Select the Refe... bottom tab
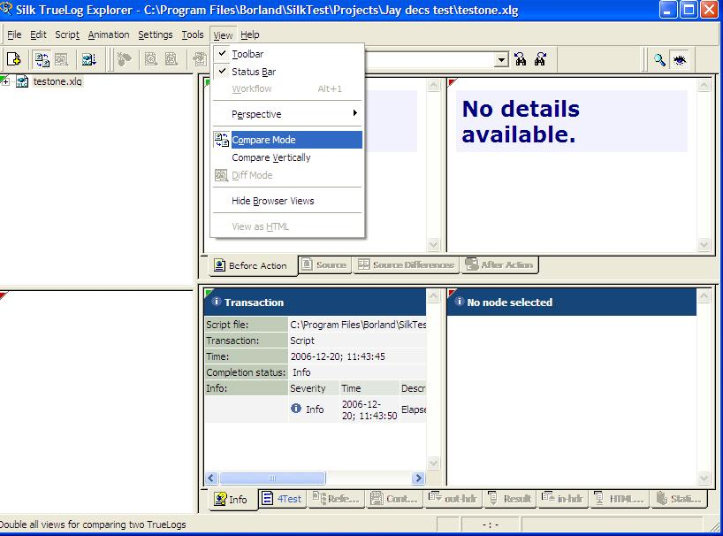723x536 pixels. pyautogui.click(x=336, y=499)
